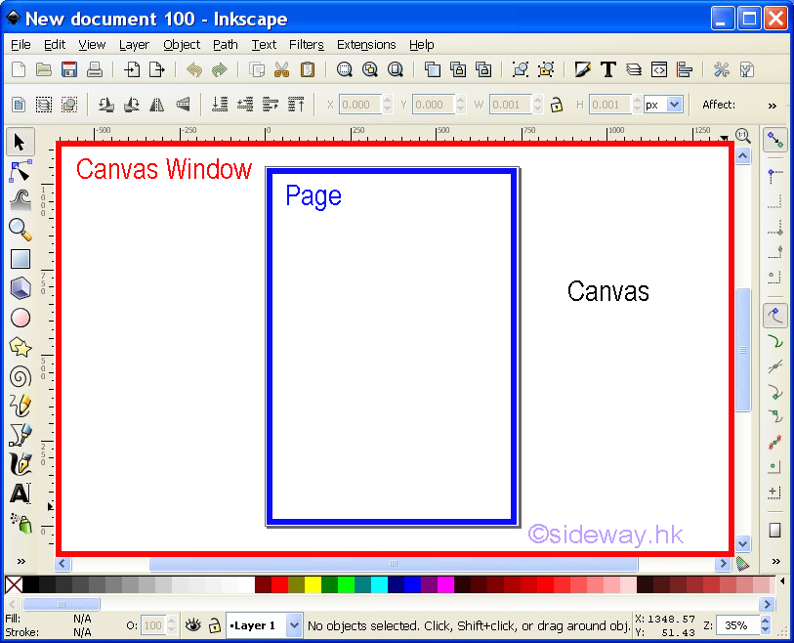
Task: Select the Ellipse tool
Action: (21, 317)
